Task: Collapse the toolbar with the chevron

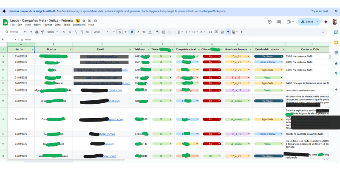Action: coord(323,32)
